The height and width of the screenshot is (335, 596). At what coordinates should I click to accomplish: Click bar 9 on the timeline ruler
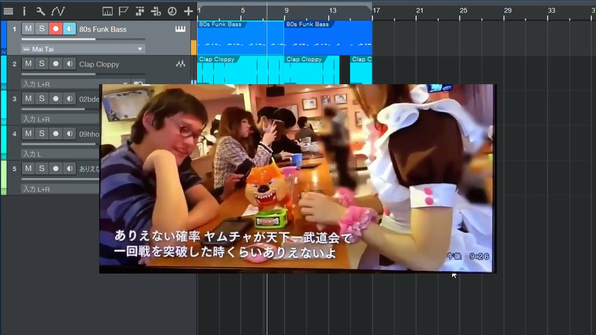(x=286, y=11)
